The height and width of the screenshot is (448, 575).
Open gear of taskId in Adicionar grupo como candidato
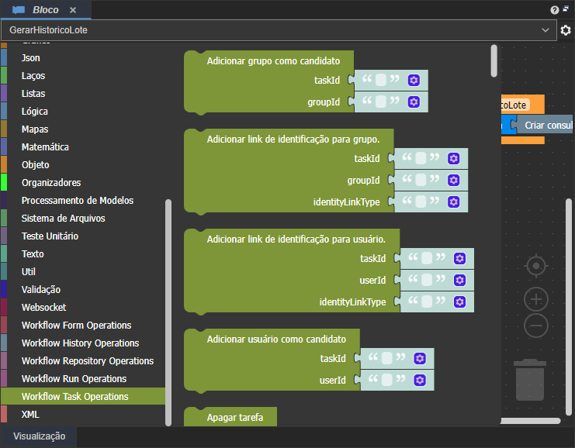(x=414, y=81)
